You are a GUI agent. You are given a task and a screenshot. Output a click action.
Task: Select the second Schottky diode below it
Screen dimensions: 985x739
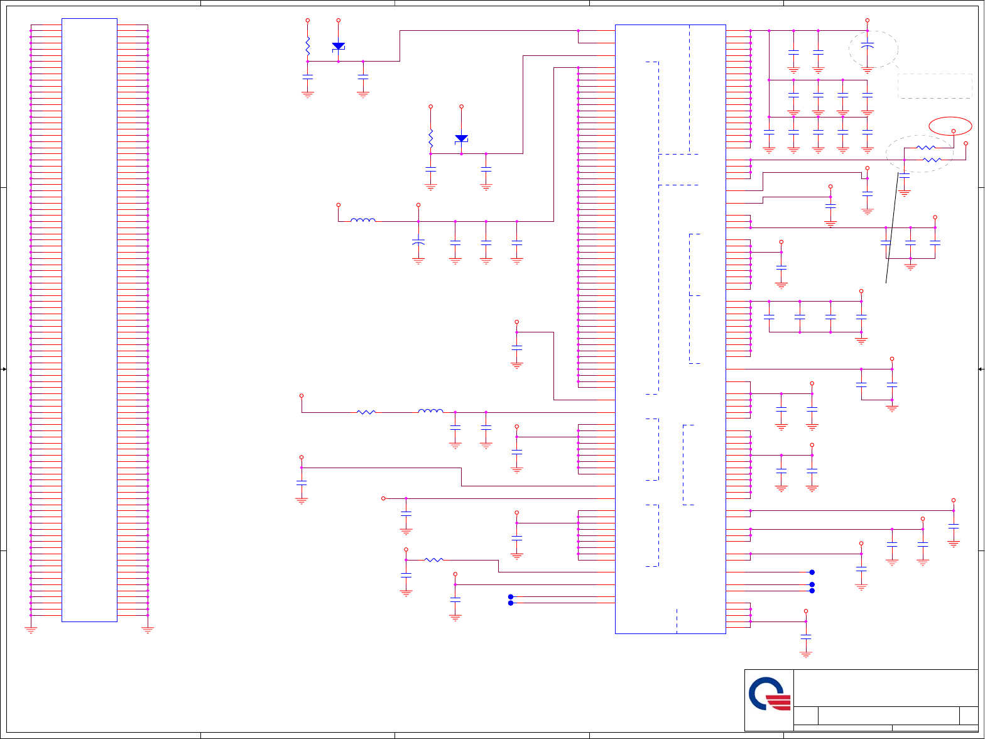point(462,139)
